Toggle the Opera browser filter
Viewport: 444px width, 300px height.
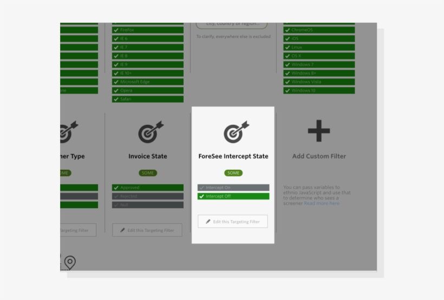(147, 90)
